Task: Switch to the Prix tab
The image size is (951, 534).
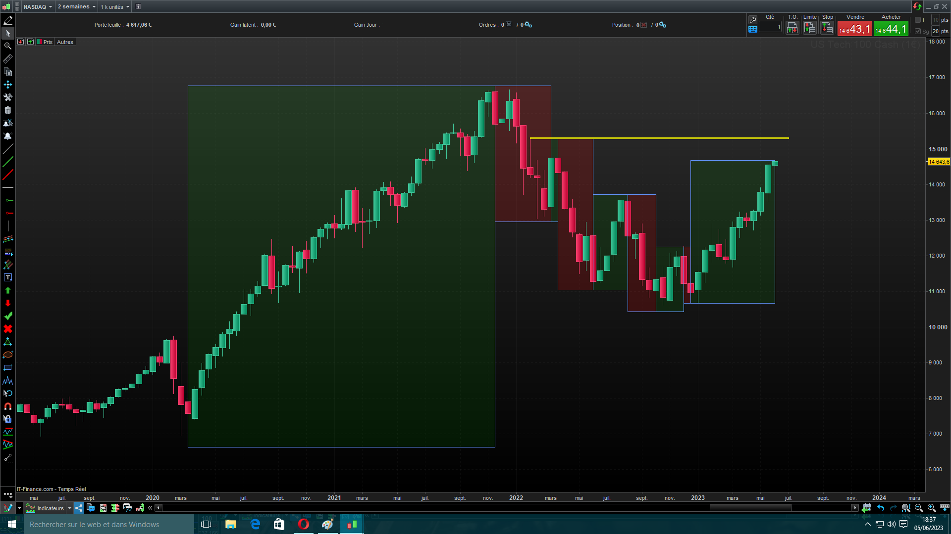Action: [48, 42]
